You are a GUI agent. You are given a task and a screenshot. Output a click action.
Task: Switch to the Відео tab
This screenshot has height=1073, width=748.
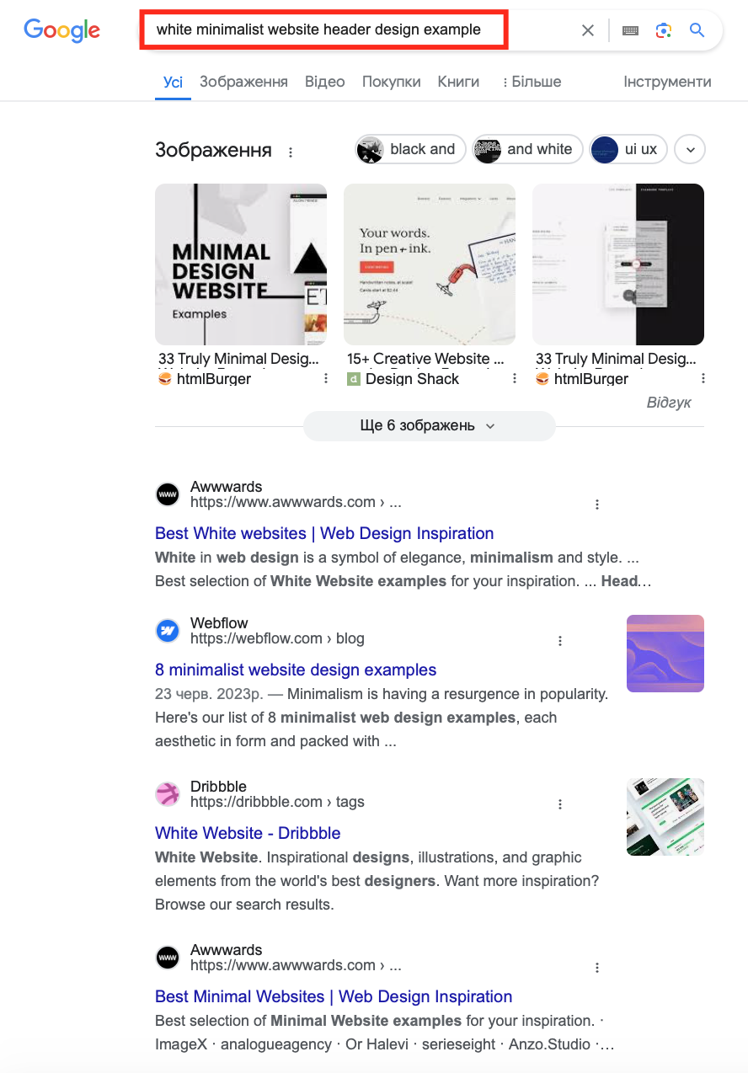[325, 82]
